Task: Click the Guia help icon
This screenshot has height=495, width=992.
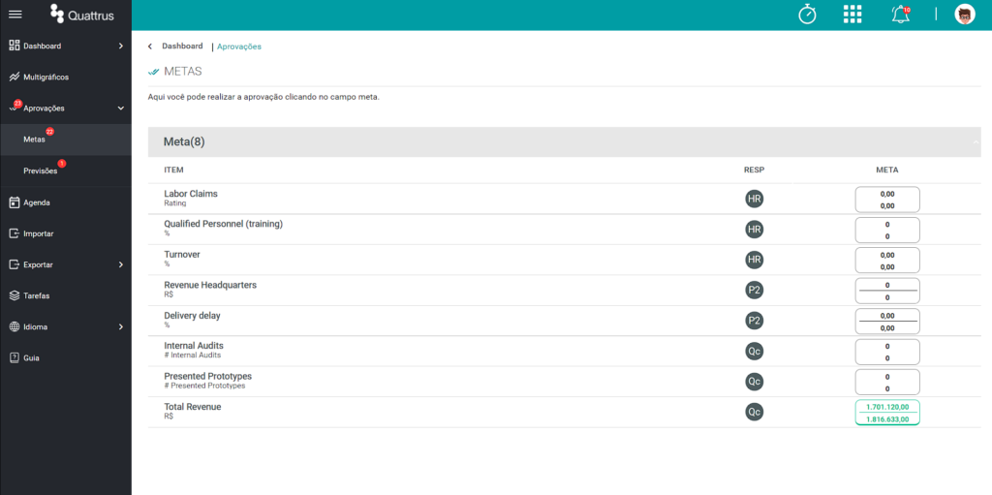Action: (15, 357)
